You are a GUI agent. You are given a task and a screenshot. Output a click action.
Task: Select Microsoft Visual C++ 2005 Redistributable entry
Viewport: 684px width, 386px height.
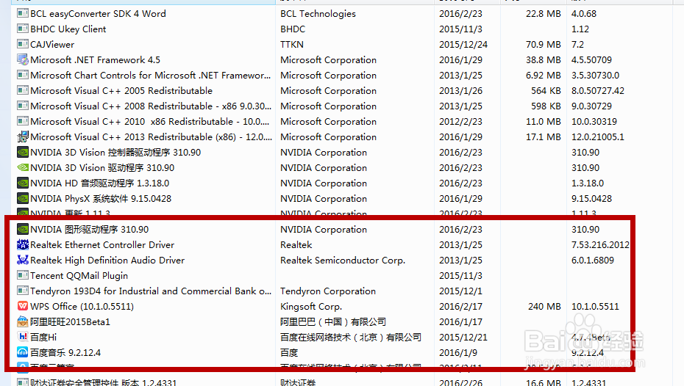point(121,91)
